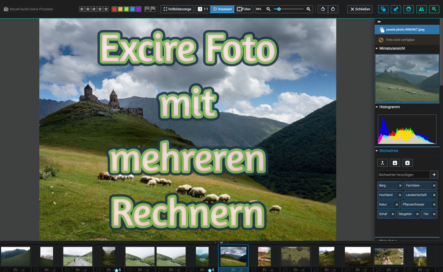Viewport: 443px width, 272px height.
Task: Remove the Schaf keyword
Action: 393,214
